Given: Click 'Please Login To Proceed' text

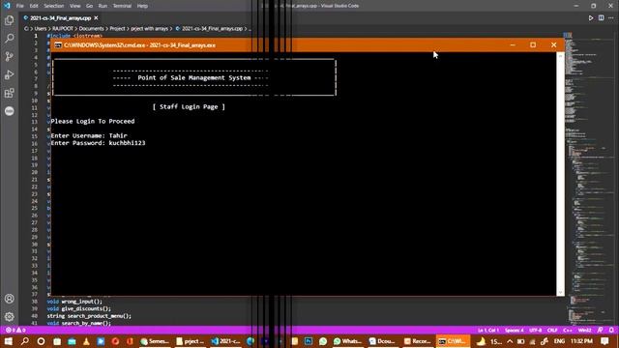Looking at the screenshot, I should [93, 122].
